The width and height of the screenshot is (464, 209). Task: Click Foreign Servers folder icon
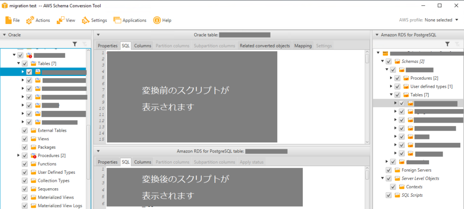coord(397,170)
